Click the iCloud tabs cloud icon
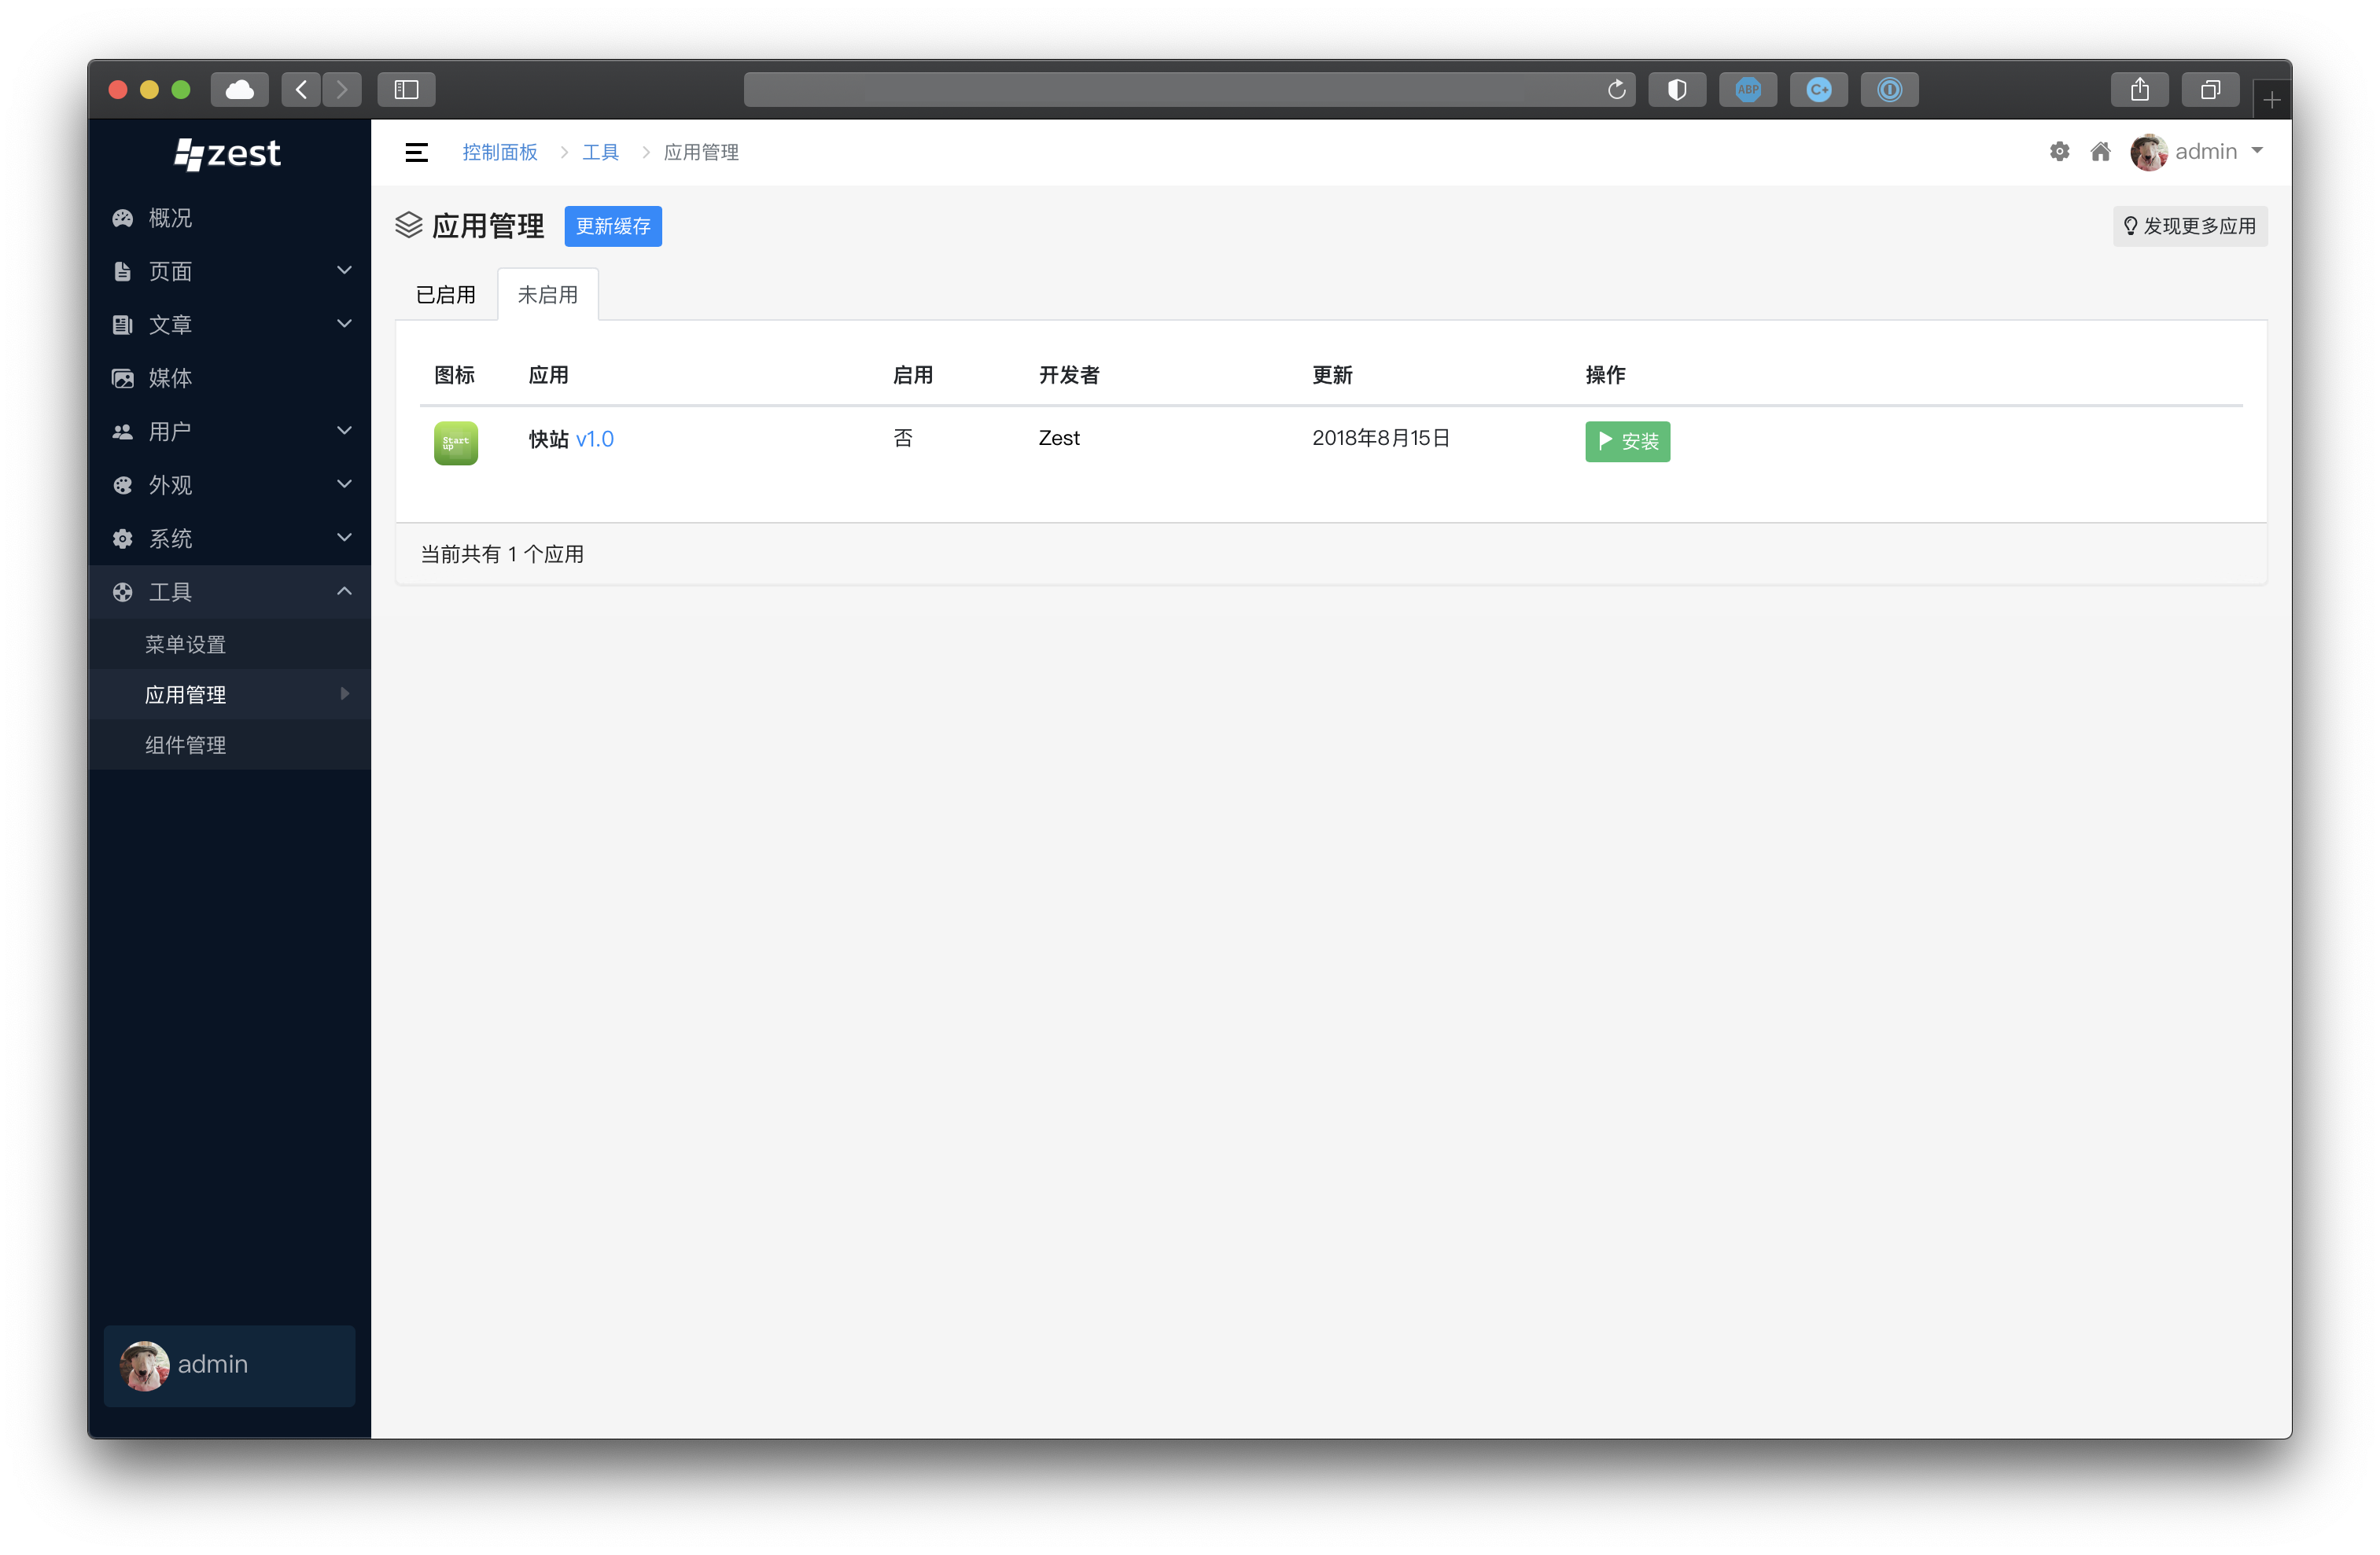This screenshot has height=1555, width=2380. tap(239, 90)
